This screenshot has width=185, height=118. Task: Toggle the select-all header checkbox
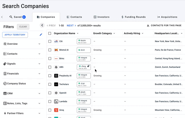(x=50, y=33)
